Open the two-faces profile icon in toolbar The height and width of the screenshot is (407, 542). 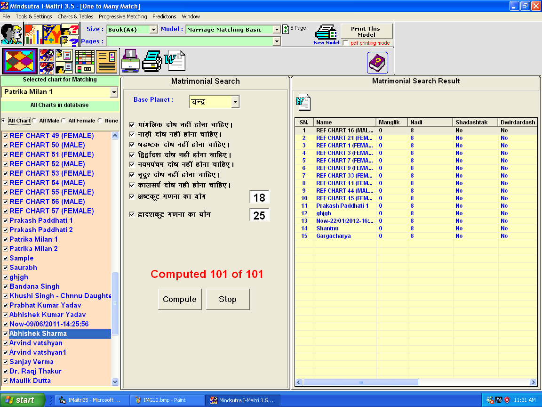point(11,34)
